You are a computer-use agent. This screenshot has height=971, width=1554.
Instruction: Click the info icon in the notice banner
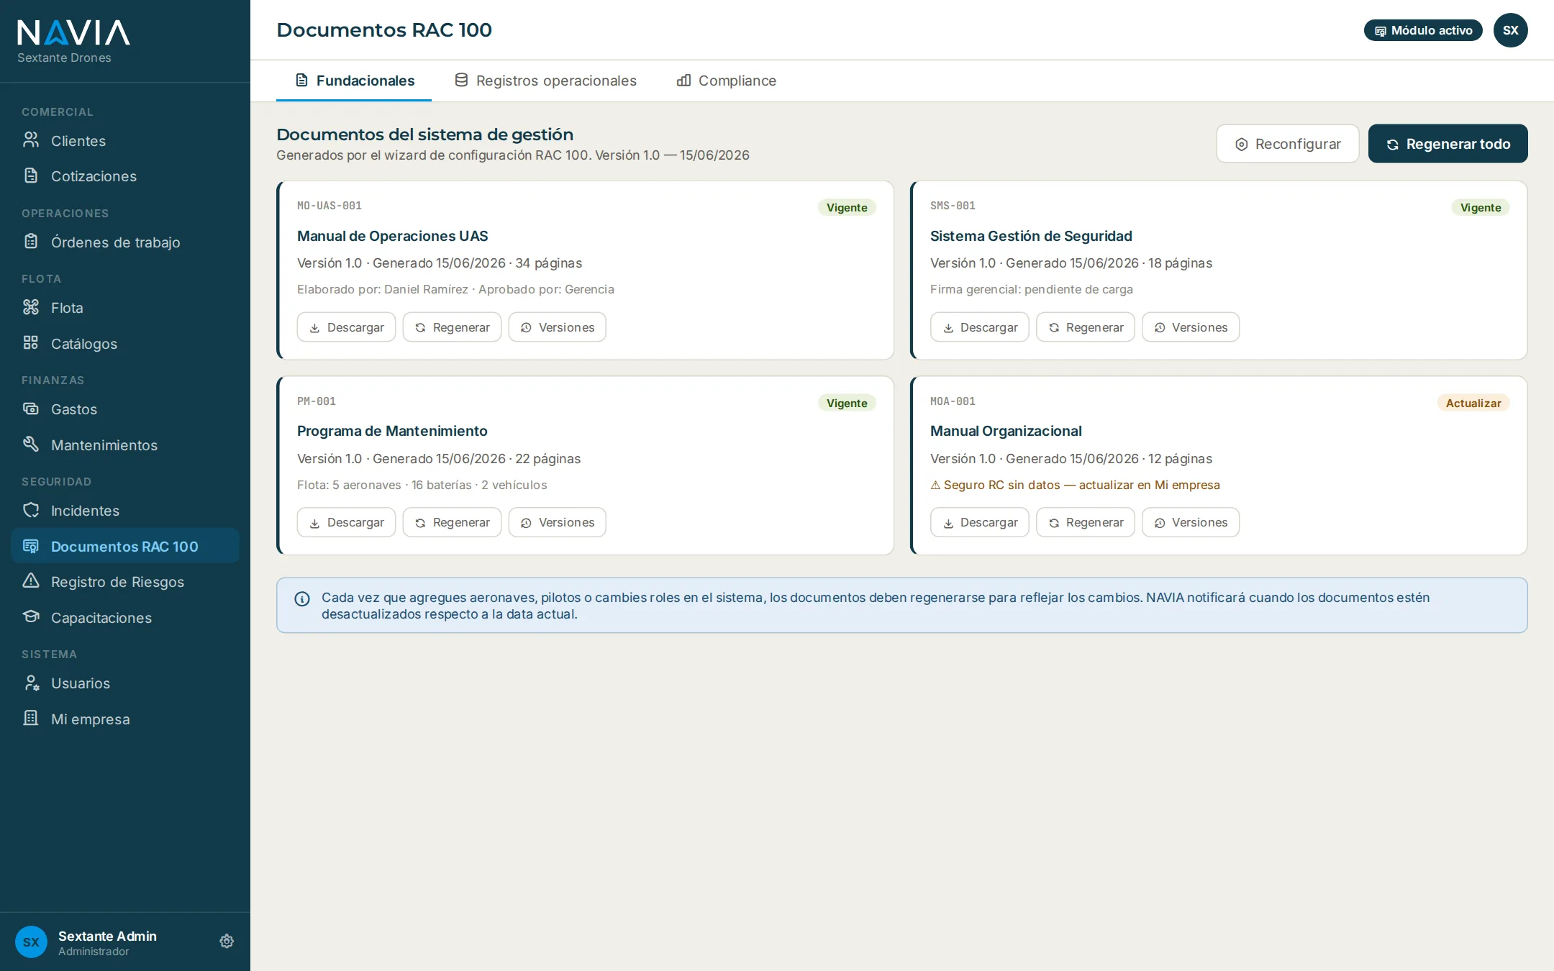coord(302,598)
